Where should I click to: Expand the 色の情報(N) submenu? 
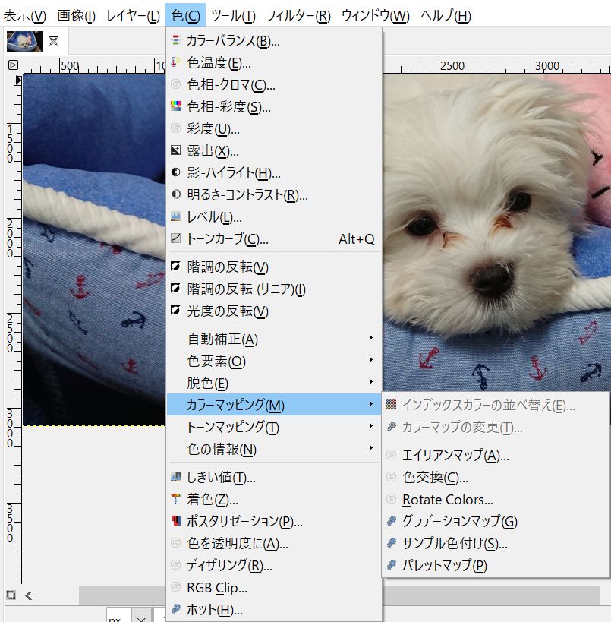click(x=274, y=449)
